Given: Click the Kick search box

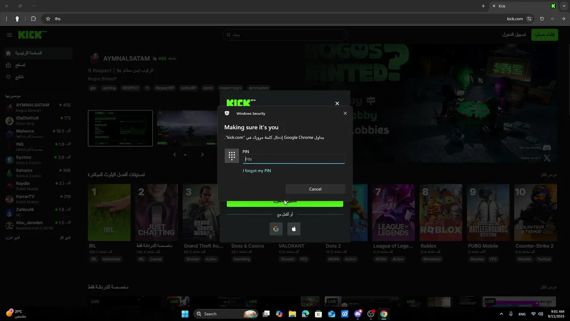Looking at the screenshot, I should [x=285, y=35].
